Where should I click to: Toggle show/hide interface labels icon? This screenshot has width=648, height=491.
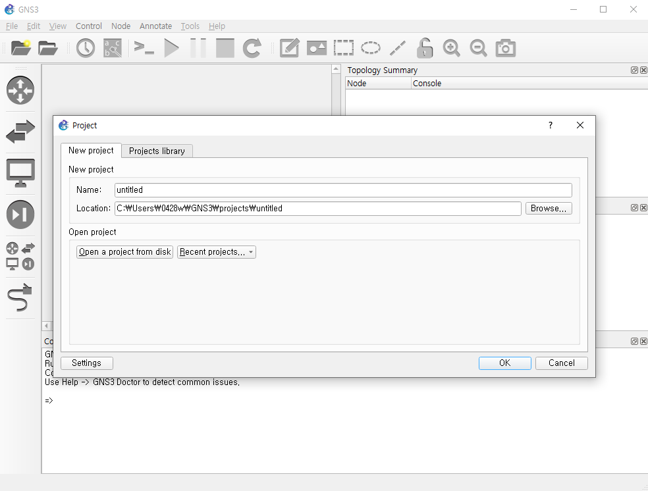[x=113, y=48]
